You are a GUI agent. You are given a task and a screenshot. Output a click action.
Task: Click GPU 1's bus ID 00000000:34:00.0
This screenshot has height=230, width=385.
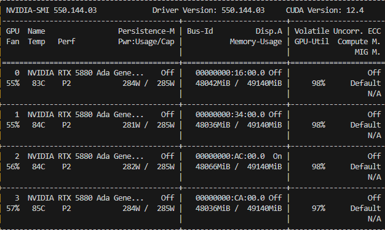230,115
